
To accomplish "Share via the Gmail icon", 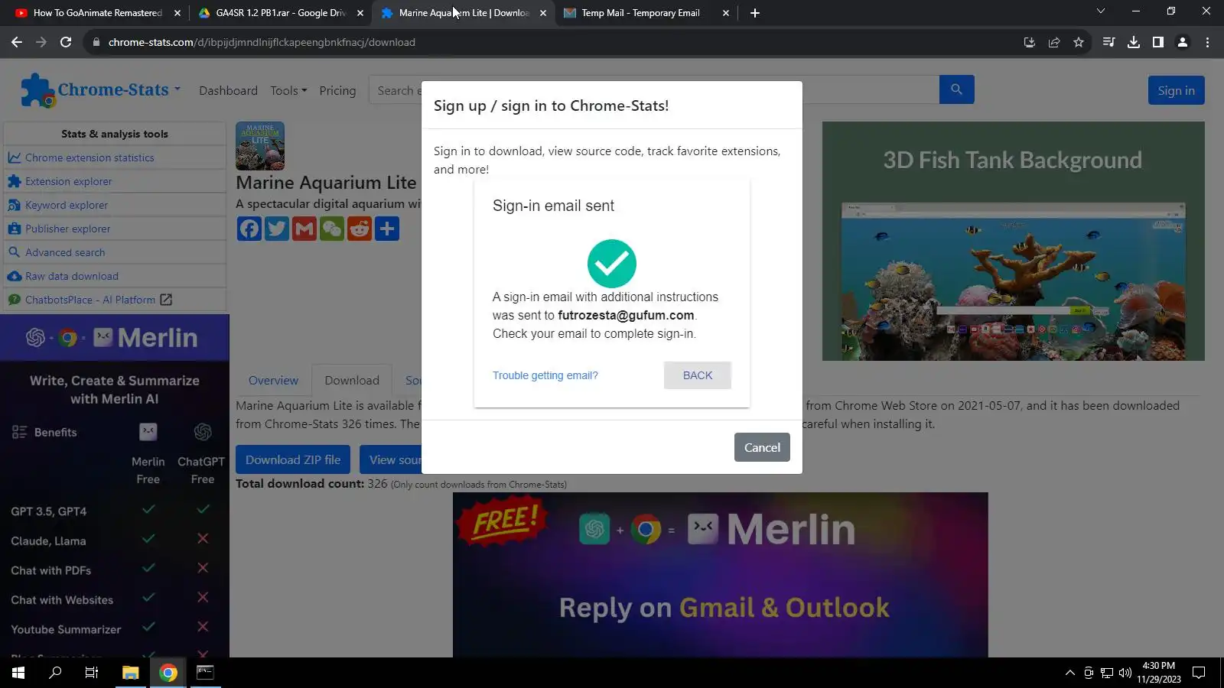I will click(x=304, y=229).
